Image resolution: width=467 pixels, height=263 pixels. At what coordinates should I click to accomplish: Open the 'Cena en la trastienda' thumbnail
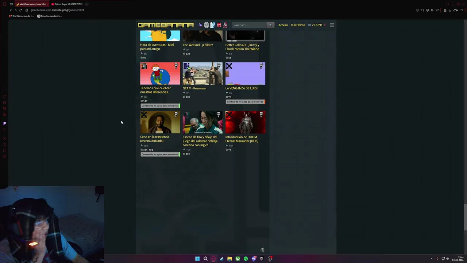160,122
